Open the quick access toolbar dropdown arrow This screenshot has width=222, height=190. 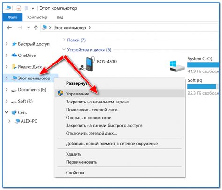pyautogui.click(x=33, y=8)
